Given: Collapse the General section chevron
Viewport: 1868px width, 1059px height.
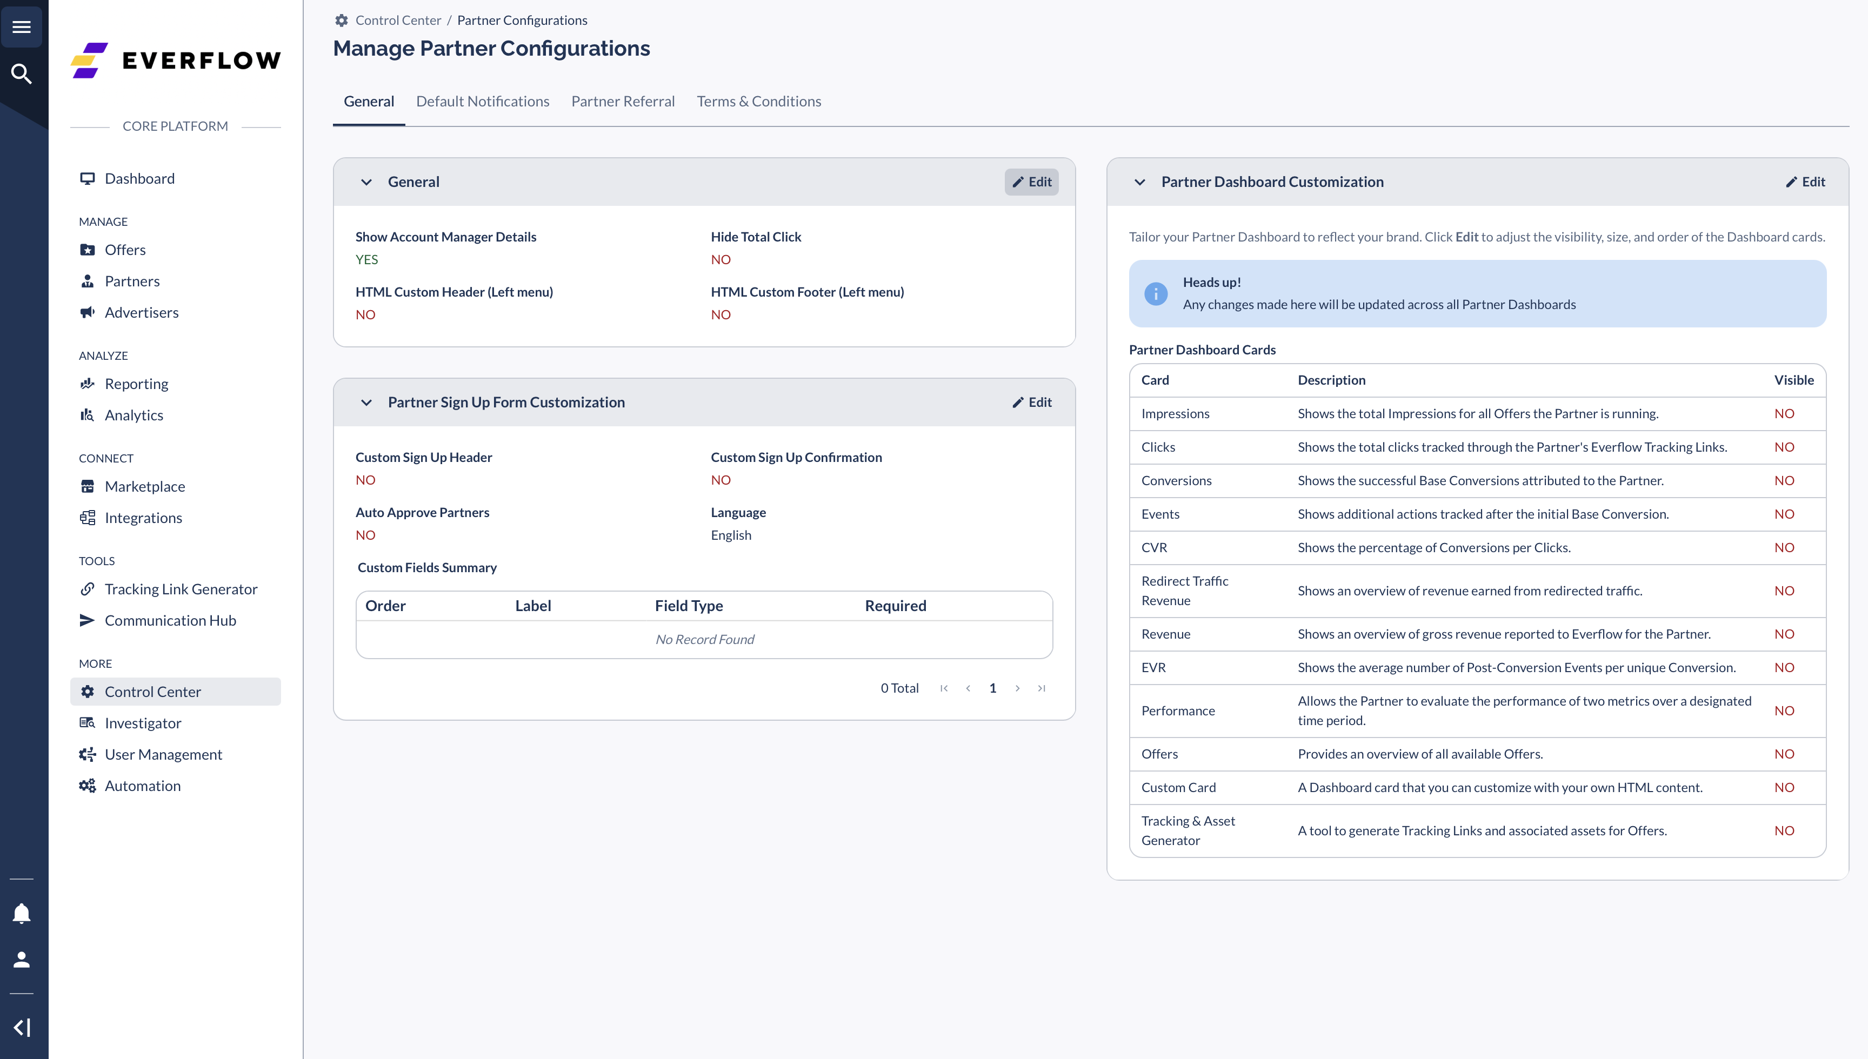Looking at the screenshot, I should (366, 182).
